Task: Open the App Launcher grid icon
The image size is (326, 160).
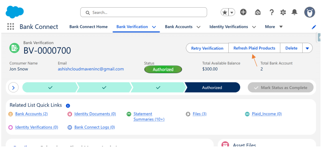Action: tap(11, 27)
